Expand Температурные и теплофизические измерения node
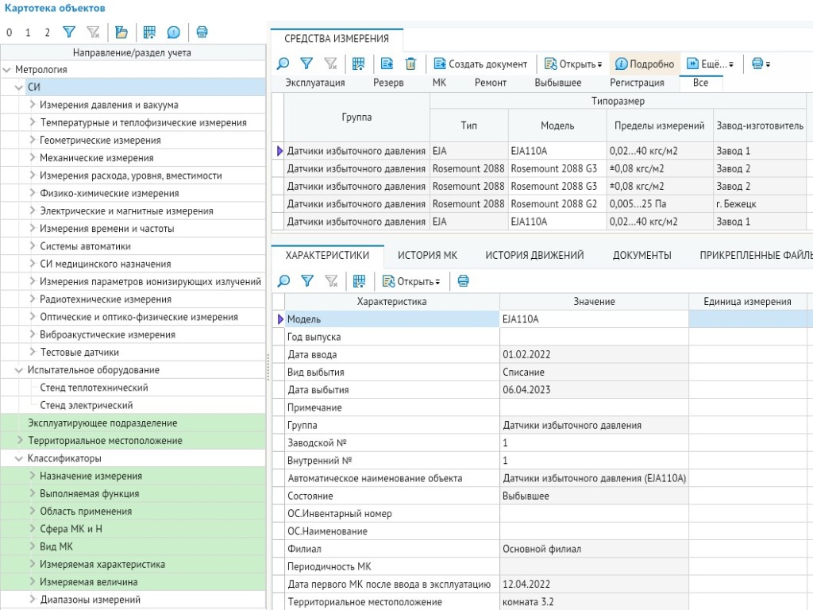813x610 pixels. (32, 122)
